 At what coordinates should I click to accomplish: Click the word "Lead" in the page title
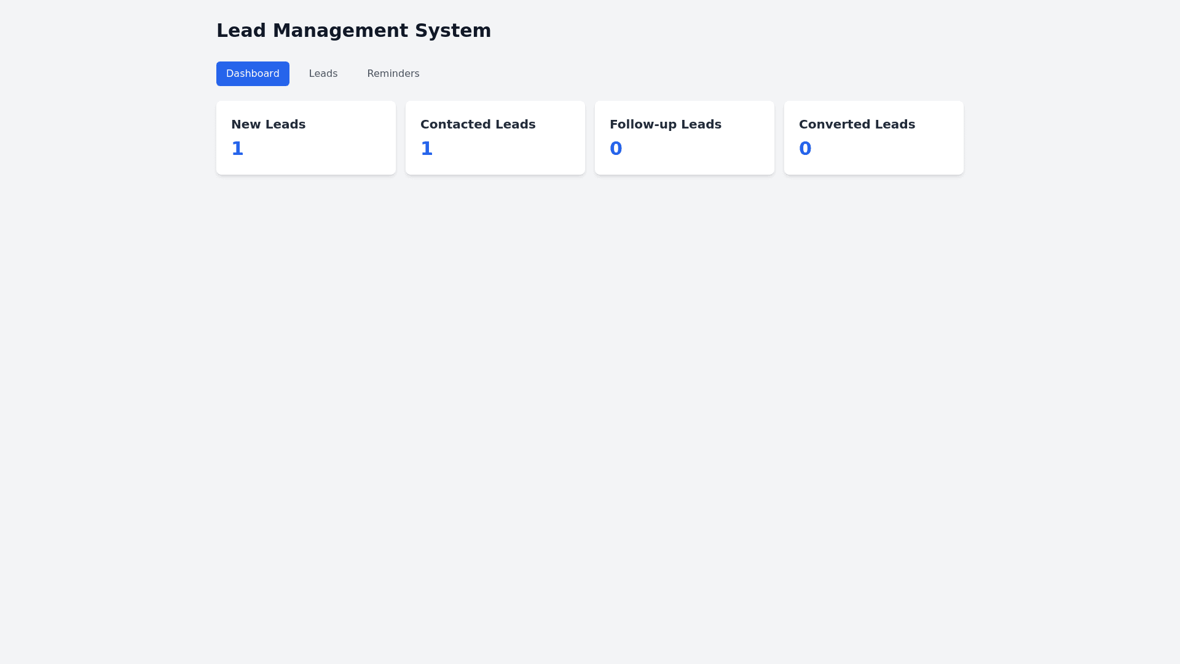click(242, 31)
